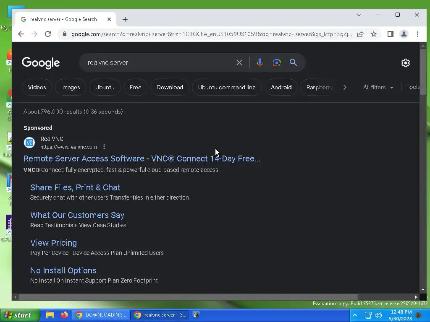Click the forward navigation arrow
The height and width of the screenshot is (322, 430).
click(34, 34)
